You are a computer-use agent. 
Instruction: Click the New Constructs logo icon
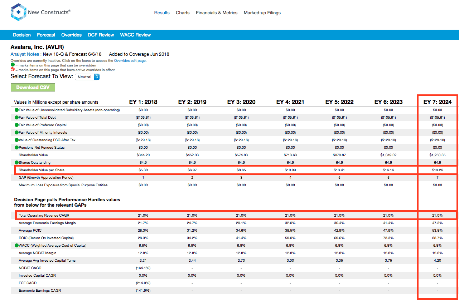(18, 12)
